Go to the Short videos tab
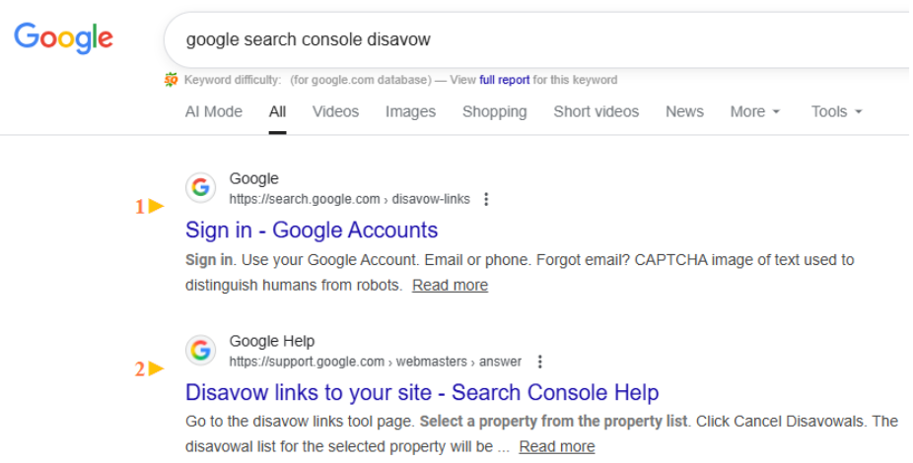Screen dimensions: 913x463 [596, 111]
